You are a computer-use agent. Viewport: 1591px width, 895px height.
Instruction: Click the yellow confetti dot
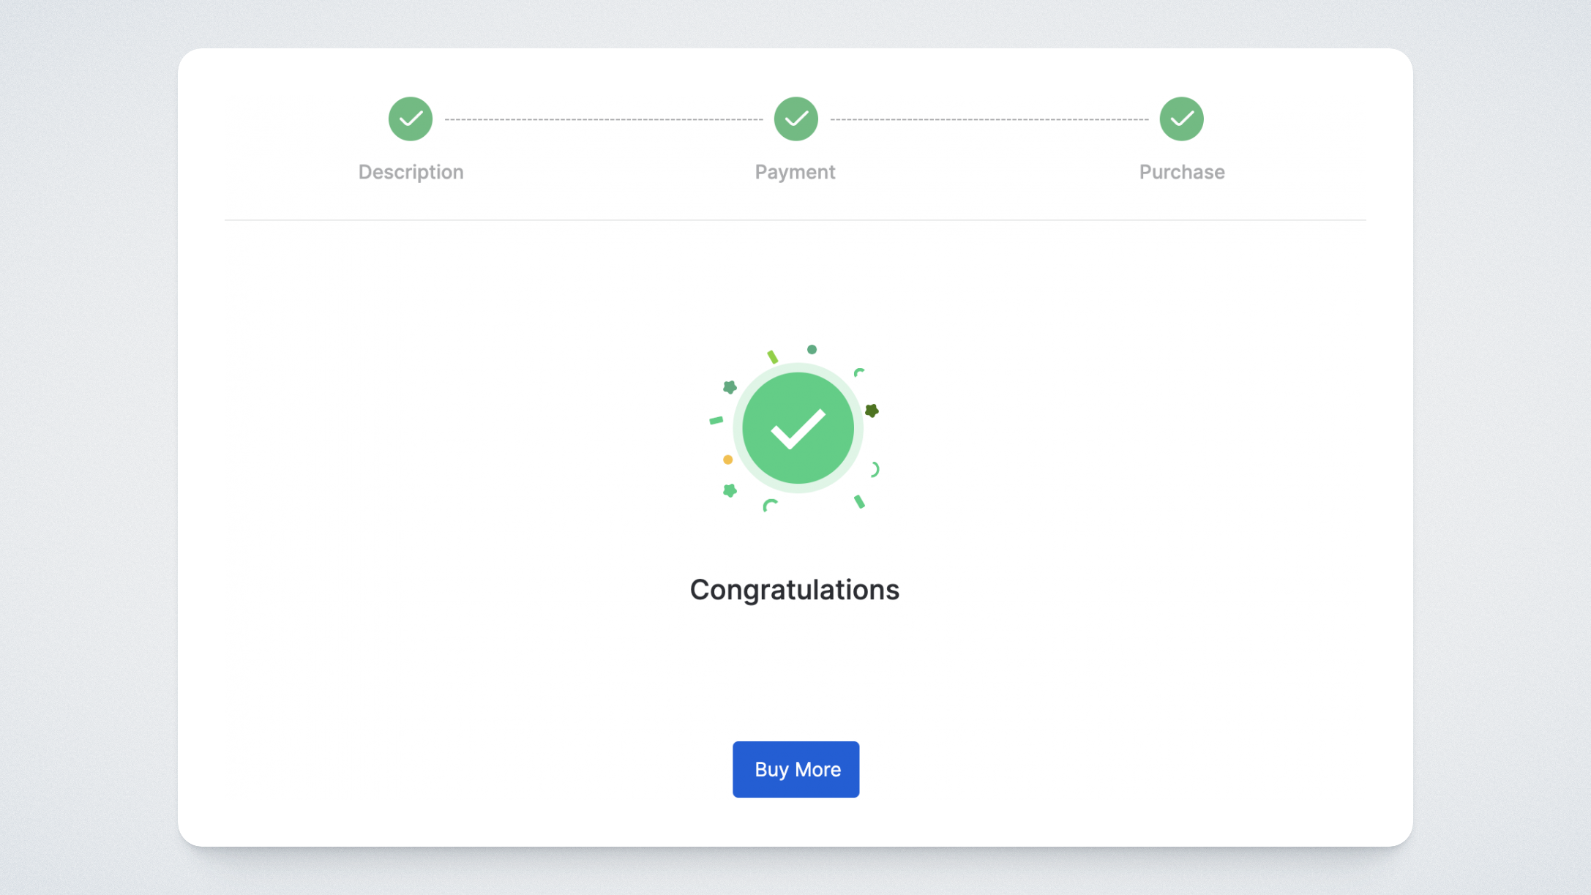tap(727, 460)
